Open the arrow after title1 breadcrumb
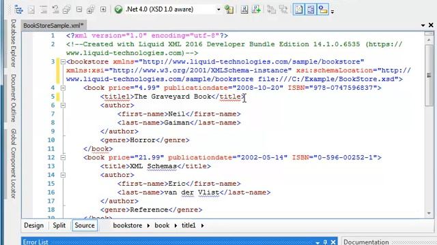 click(202, 225)
